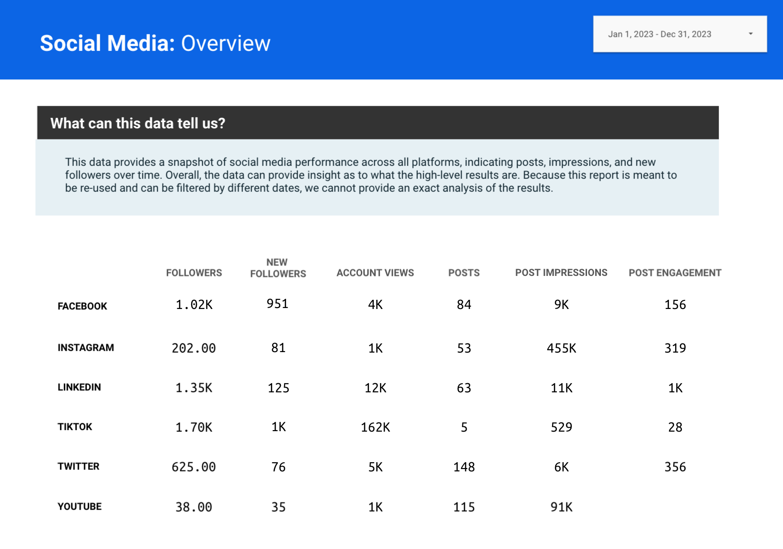The height and width of the screenshot is (549, 783).
Task: Click Facebook followers value 1.02K
Action: 194,305
